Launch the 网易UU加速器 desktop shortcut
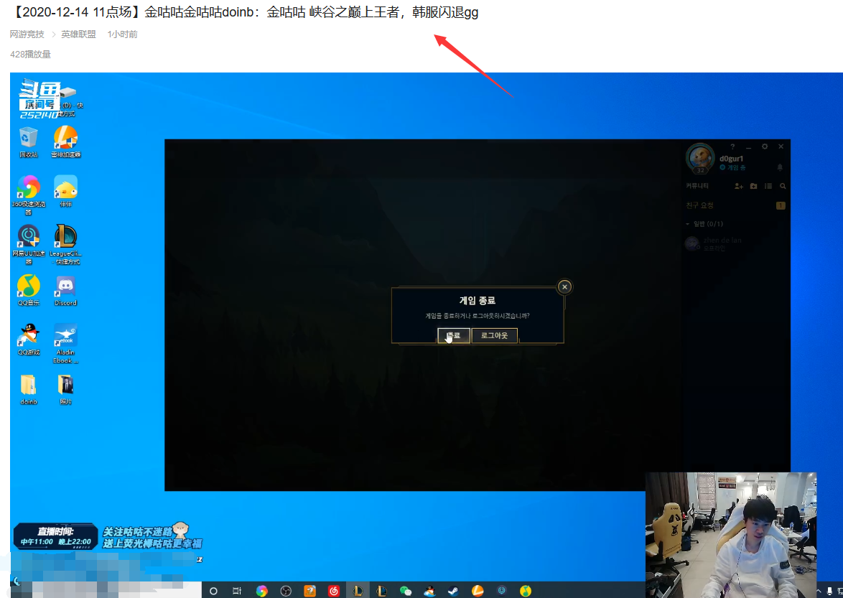Viewport: 843px width, 598px height. [x=29, y=245]
